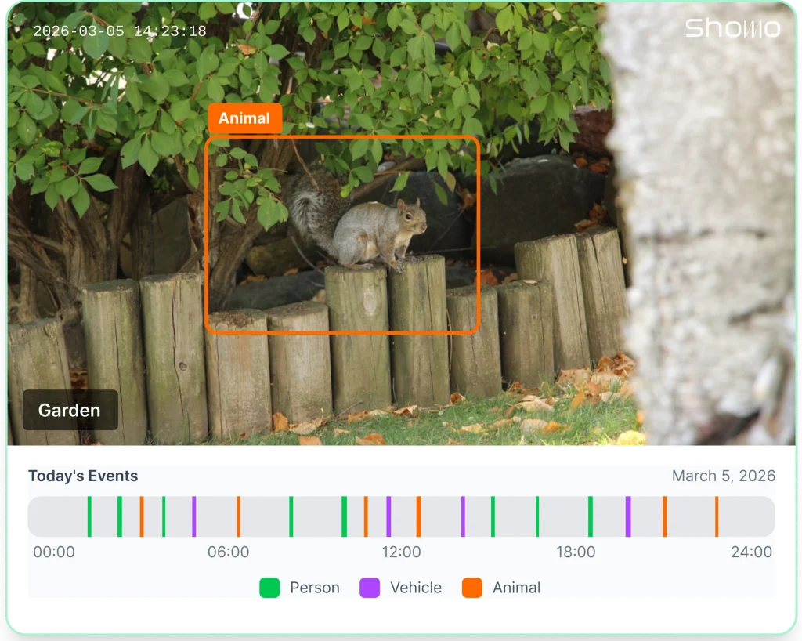
Task: Click the March 5, 2026 date label
Action: [723, 476]
